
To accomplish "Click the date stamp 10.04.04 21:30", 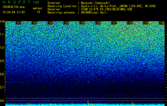I will coord(14,12).
